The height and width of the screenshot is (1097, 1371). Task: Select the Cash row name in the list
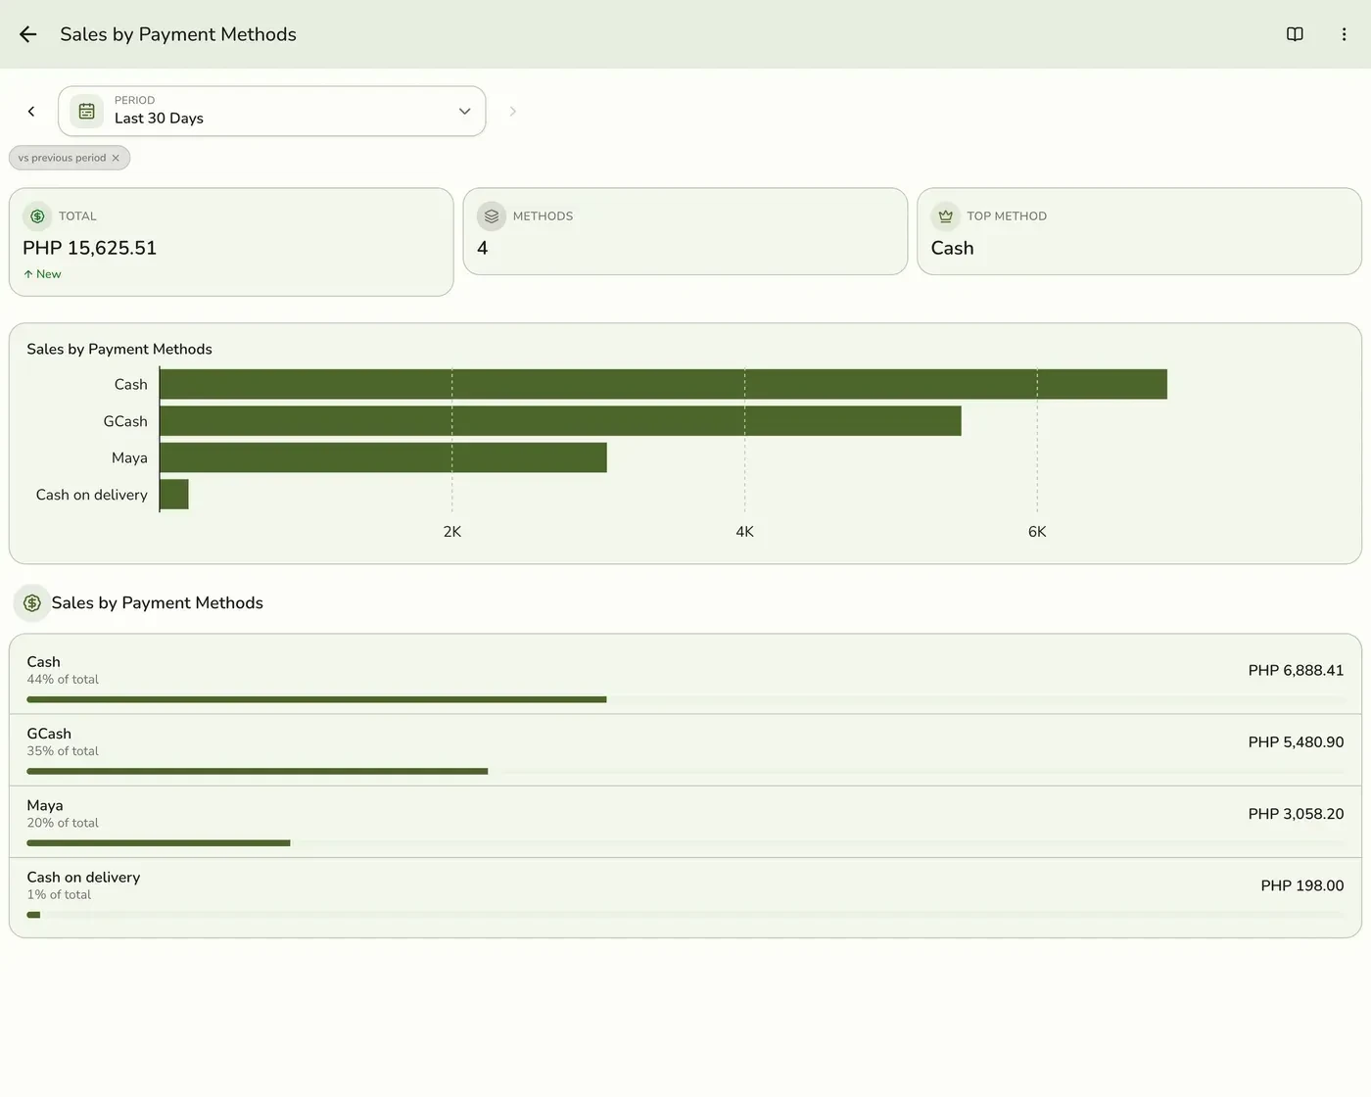click(x=43, y=662)
